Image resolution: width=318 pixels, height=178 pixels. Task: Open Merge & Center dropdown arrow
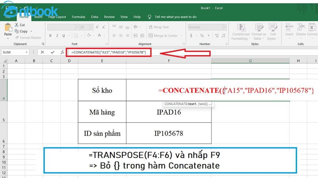[x=181, y=36]
